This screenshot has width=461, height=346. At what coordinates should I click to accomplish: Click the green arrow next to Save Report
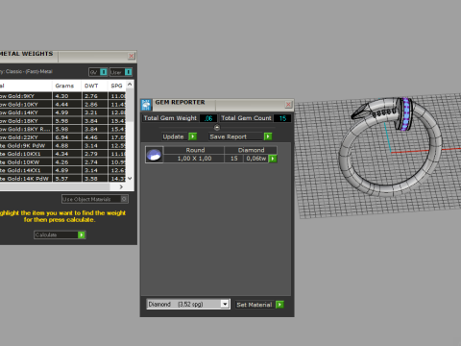(x=268, y=136)
